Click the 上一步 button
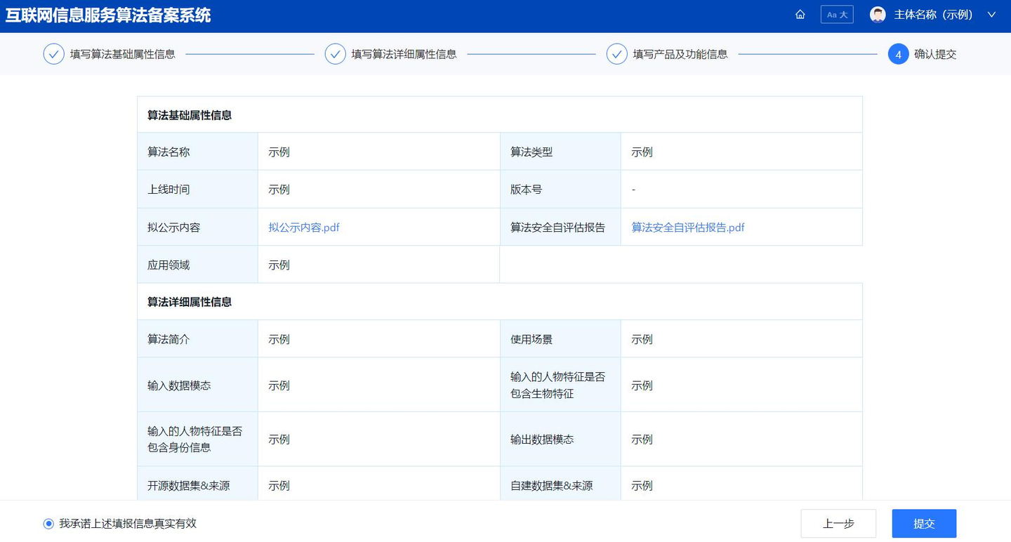Screen dimensions: 1011x542 [x=838, y=524]
